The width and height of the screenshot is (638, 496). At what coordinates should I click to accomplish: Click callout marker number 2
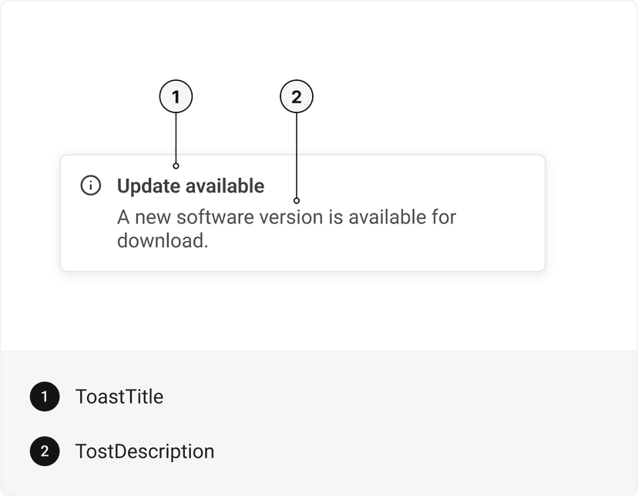point(297,96)
